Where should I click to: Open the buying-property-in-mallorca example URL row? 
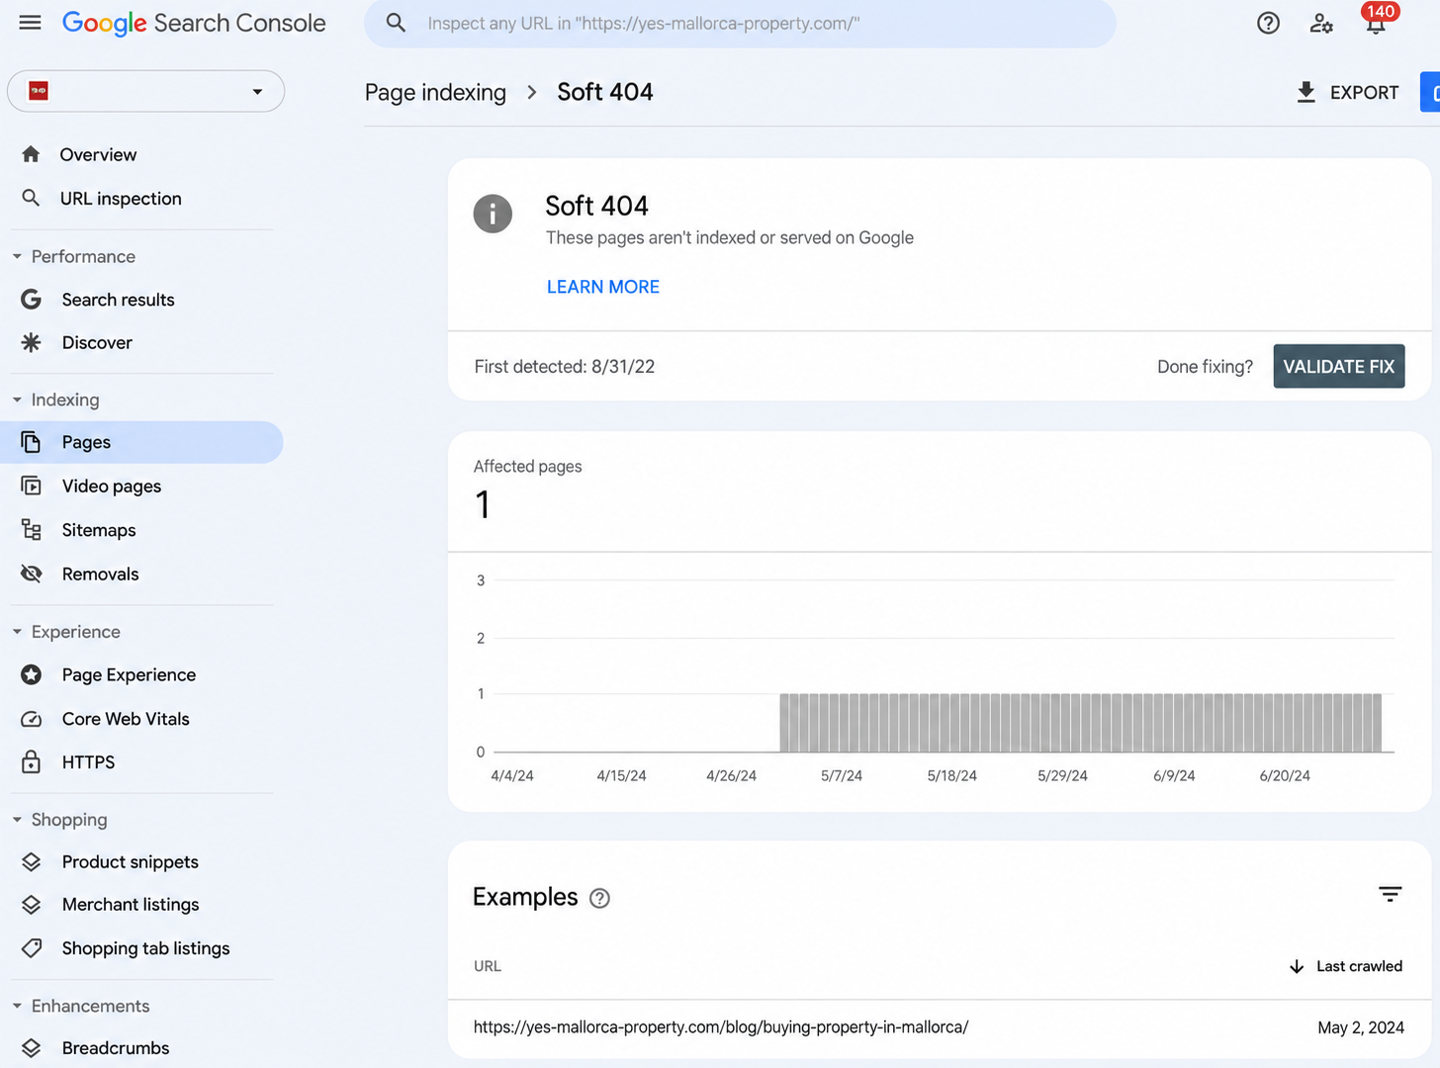pos(939,1027)
